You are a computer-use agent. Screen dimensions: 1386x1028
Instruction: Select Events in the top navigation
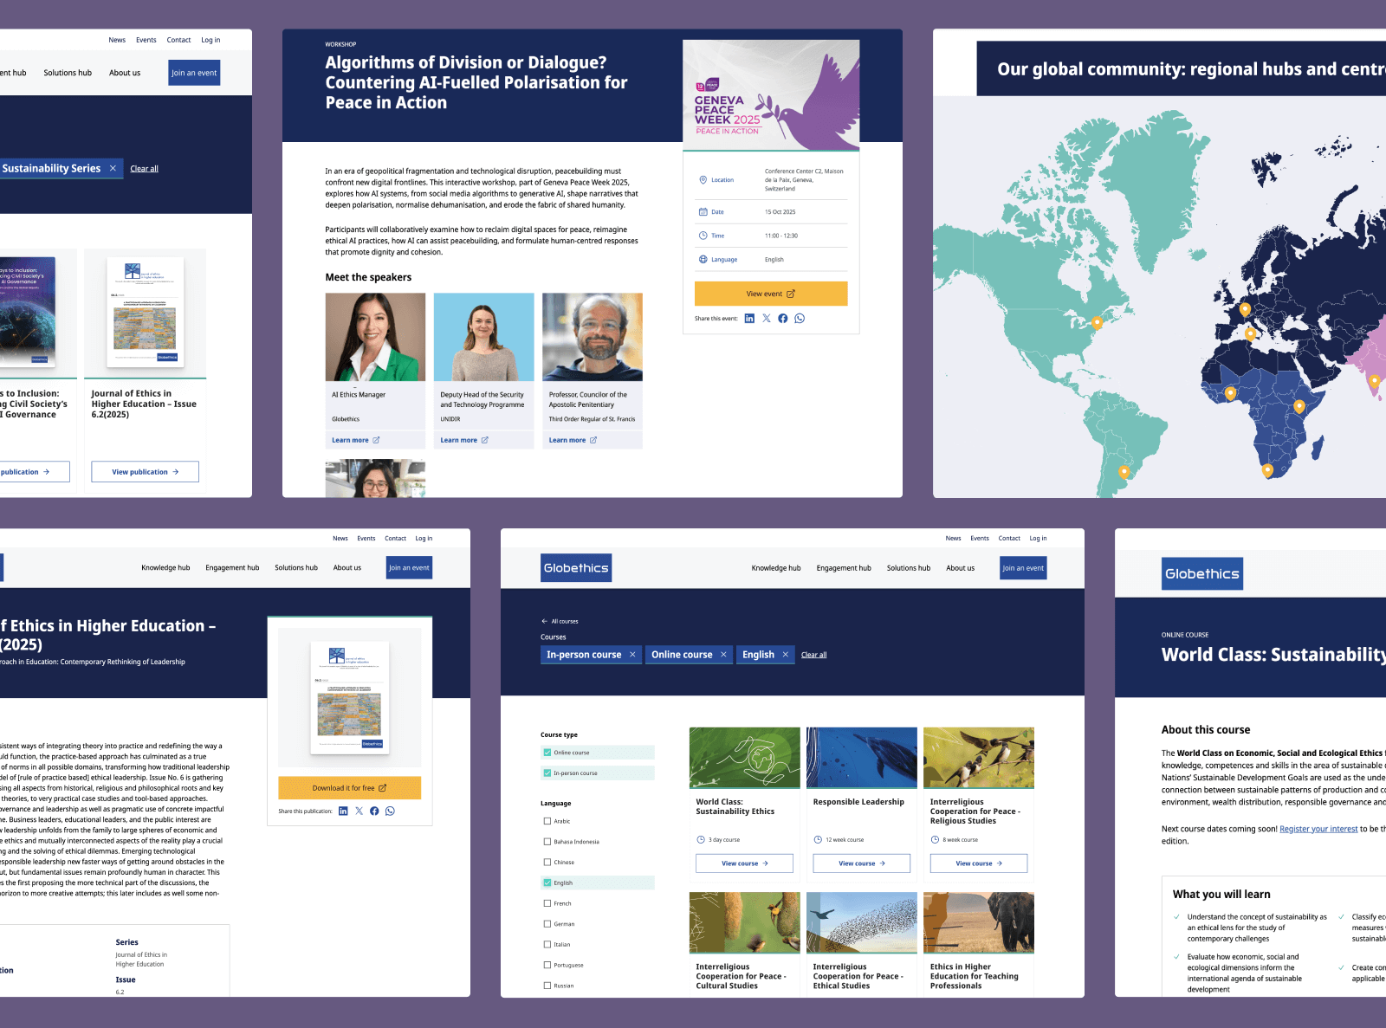tap(980, 538)
